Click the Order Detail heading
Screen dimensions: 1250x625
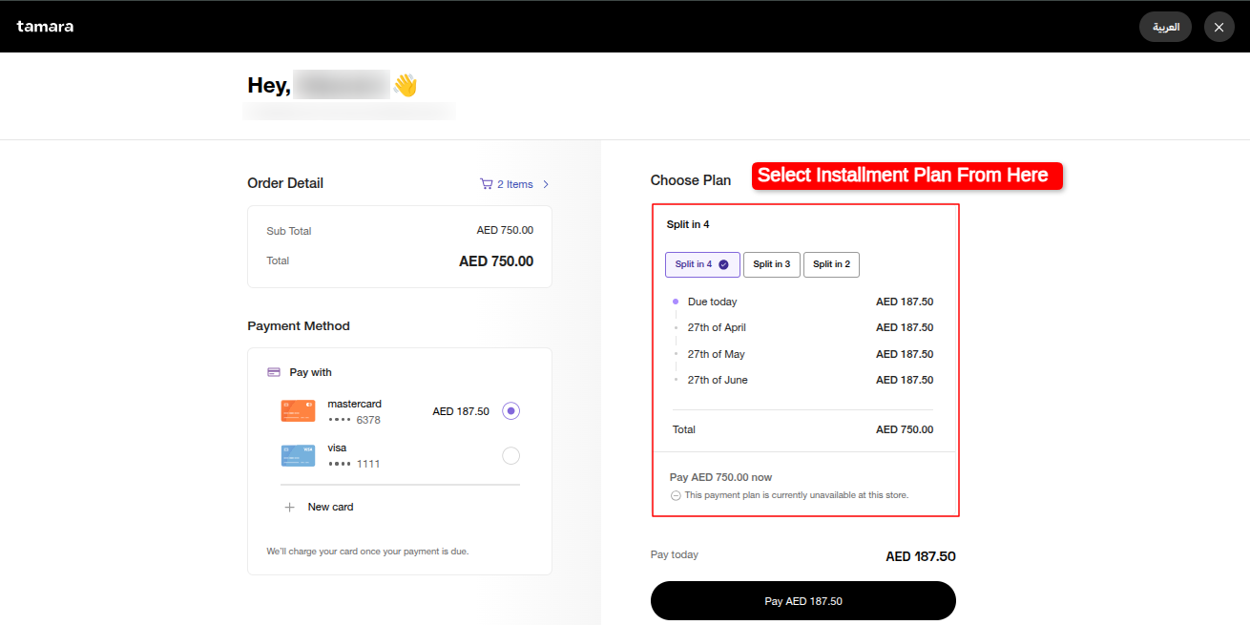click(285, 183)
